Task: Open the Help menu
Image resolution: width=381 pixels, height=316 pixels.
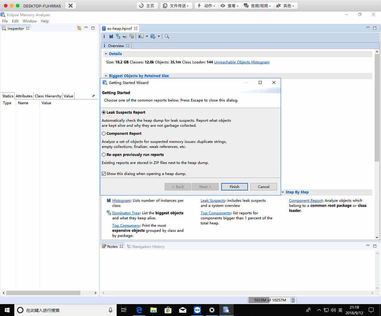Action: coord(45,21)
